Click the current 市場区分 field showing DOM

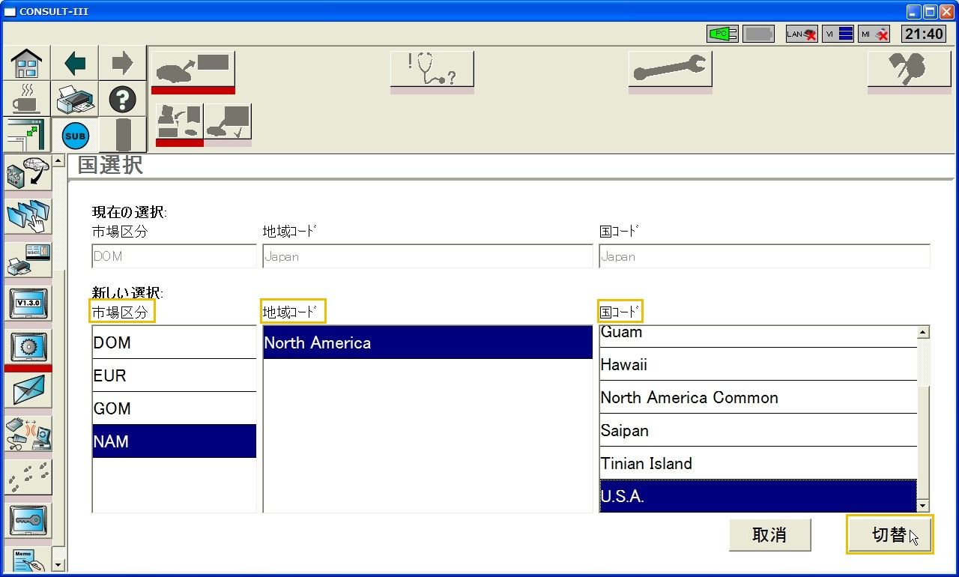tap(174, 256)
